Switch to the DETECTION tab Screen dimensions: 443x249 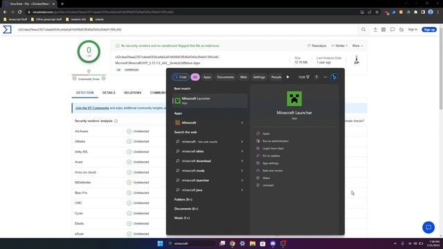[84, 93]
